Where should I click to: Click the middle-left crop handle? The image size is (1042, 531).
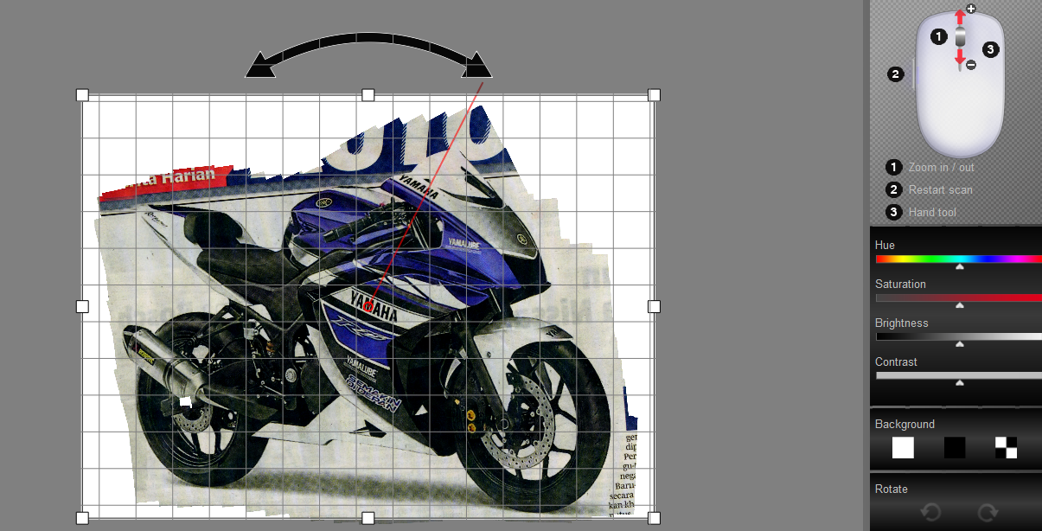pos(82,306)
